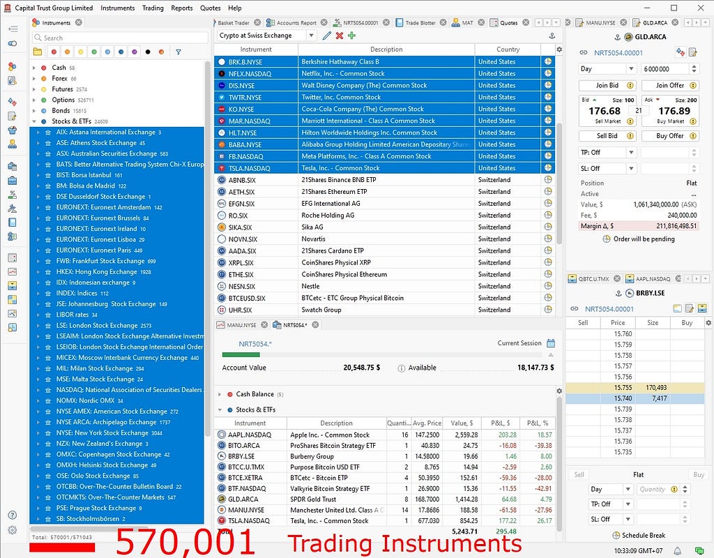This screenshot has width=714, height=558.
Task: Click the order entry note icon in GLD.ARCA panel
Action: point(693,52)
